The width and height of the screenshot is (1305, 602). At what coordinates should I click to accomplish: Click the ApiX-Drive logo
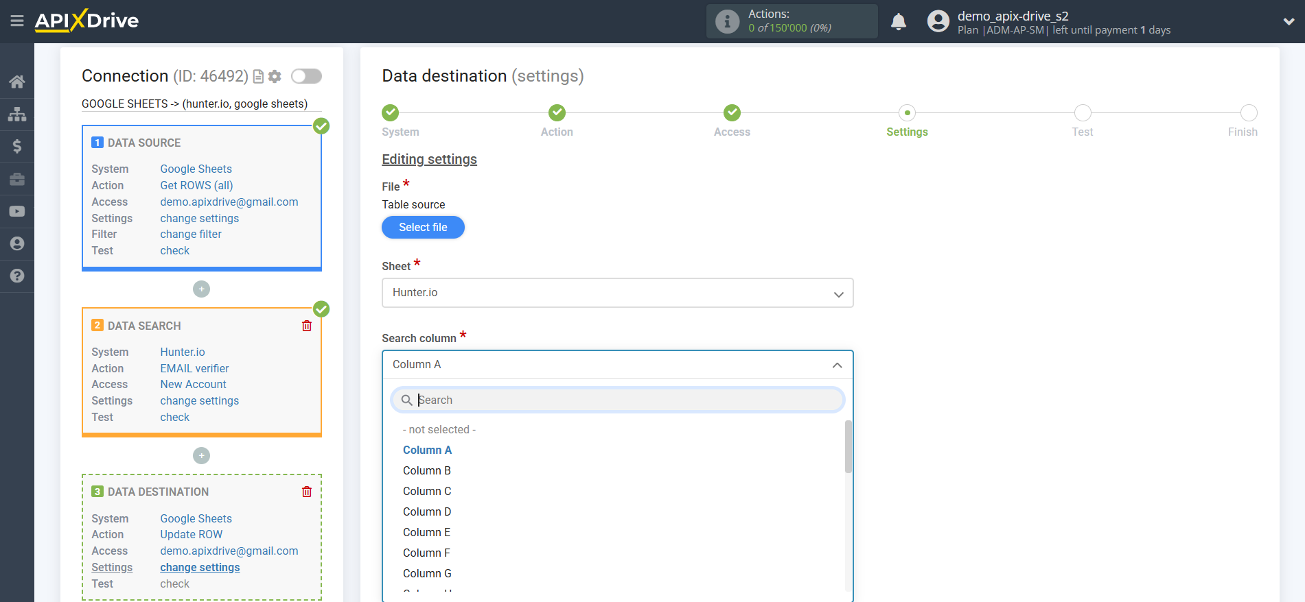tap(86, 21)
